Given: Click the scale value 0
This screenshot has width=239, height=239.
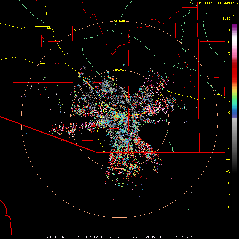Looking at the screenshot, I should [x=229, y=113].
